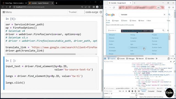This screenshot has width=176, height=99.
Task: Activate the element picker tool in devtools
Action: click(x=105, y=59)
